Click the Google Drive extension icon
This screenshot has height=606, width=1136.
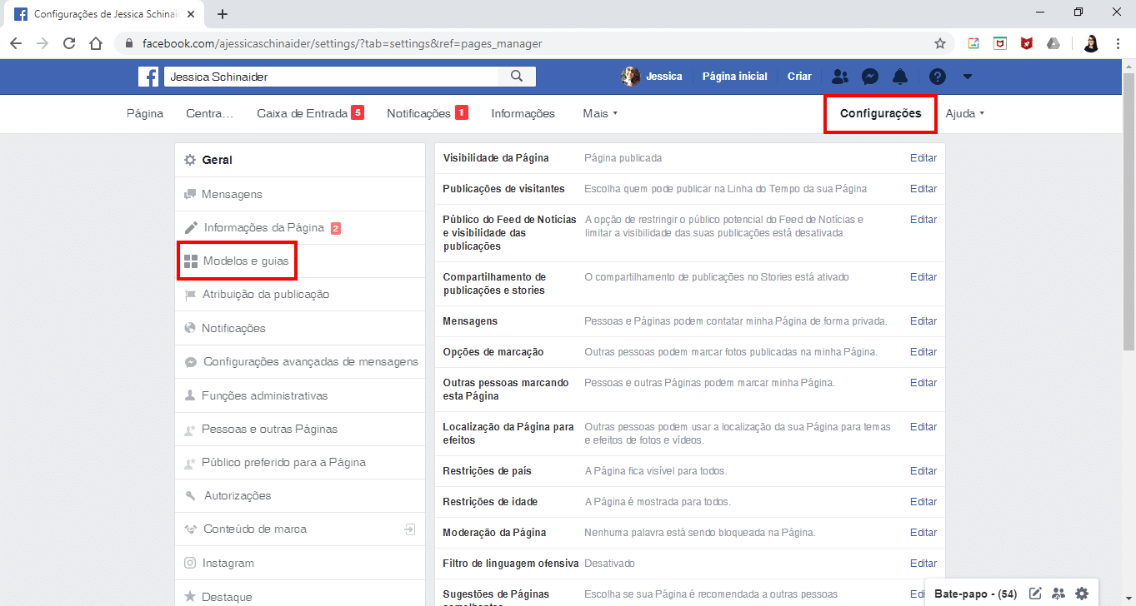pyautogui.click(x=1053, y=43)
